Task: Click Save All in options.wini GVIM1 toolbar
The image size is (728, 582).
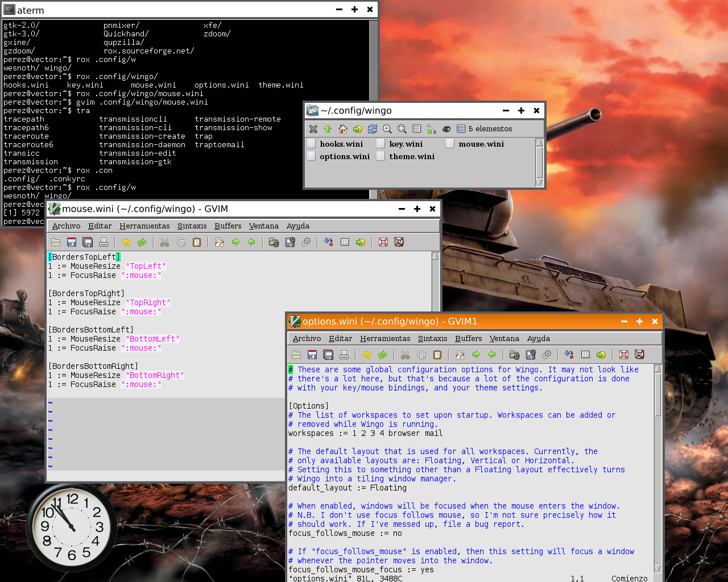Action: (x=328, y=355)
